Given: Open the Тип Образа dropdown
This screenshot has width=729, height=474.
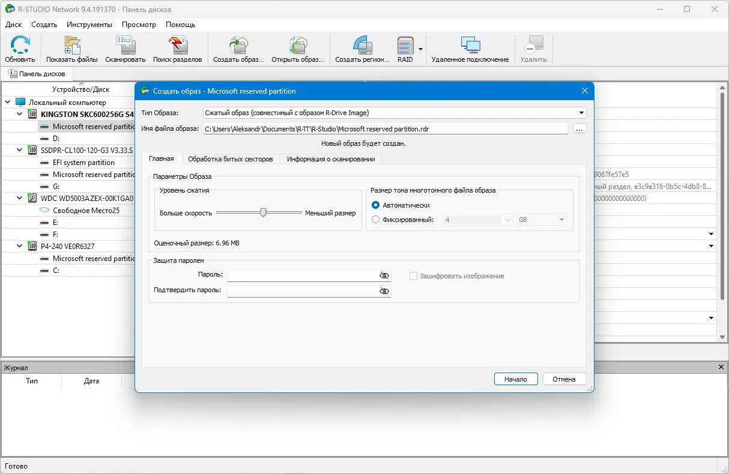Looking at the screenshot, I should coord(581,113).
